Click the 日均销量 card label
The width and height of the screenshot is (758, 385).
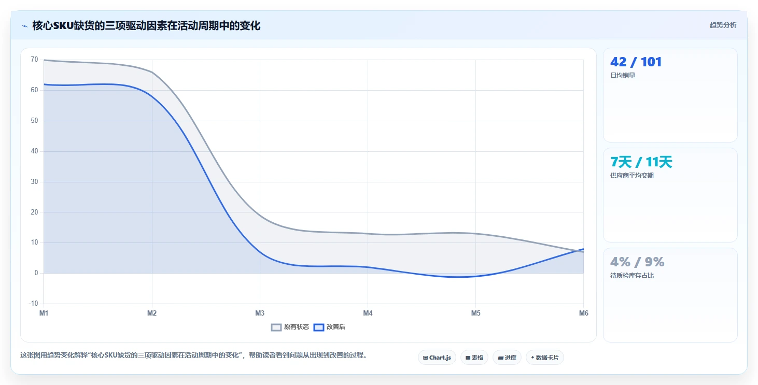point(623,75)
